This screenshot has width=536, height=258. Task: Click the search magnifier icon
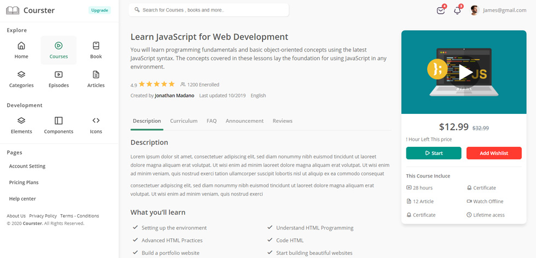point(137,10)
